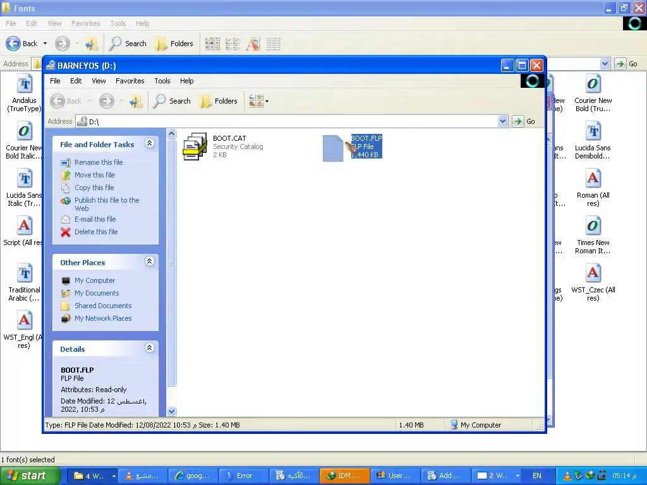This screenshot has height=485, width=647.
Task: Open the address bar dropdown in the BARNEYOS window
Action: pos(502,121)
